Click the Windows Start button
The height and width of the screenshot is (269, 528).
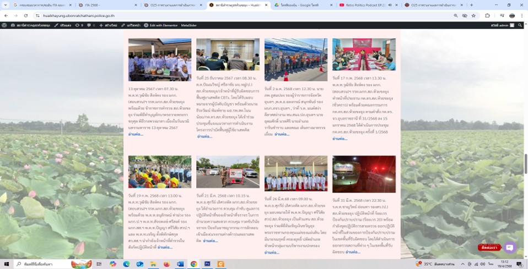[6, 264]
